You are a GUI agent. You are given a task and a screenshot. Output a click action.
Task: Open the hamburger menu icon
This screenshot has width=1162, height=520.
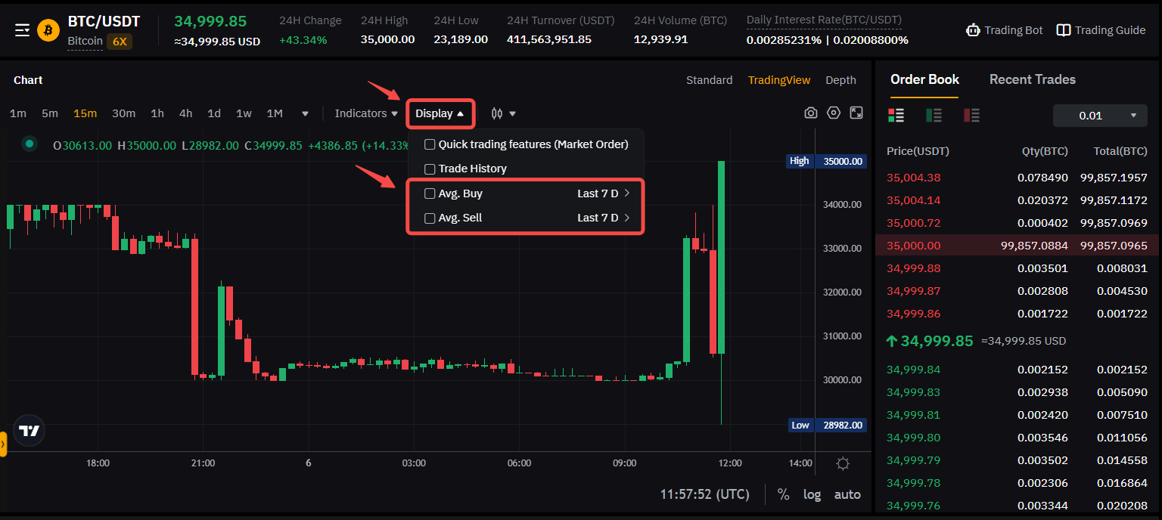pyautogui.click(x=22, y=30)
